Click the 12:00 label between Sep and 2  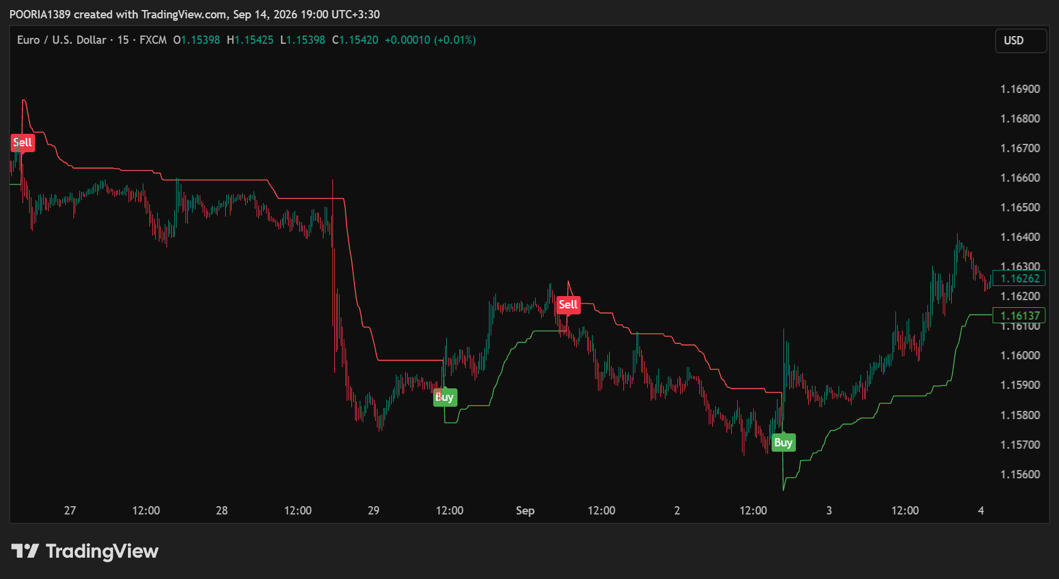tap(602, 510)
